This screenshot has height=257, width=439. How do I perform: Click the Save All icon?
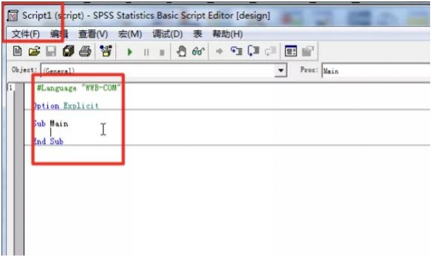68,51
